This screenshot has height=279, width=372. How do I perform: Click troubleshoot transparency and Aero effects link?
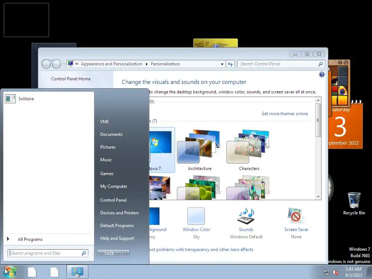[x=201, y=250]
